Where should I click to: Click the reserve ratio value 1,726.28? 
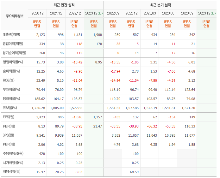(38, 108)
